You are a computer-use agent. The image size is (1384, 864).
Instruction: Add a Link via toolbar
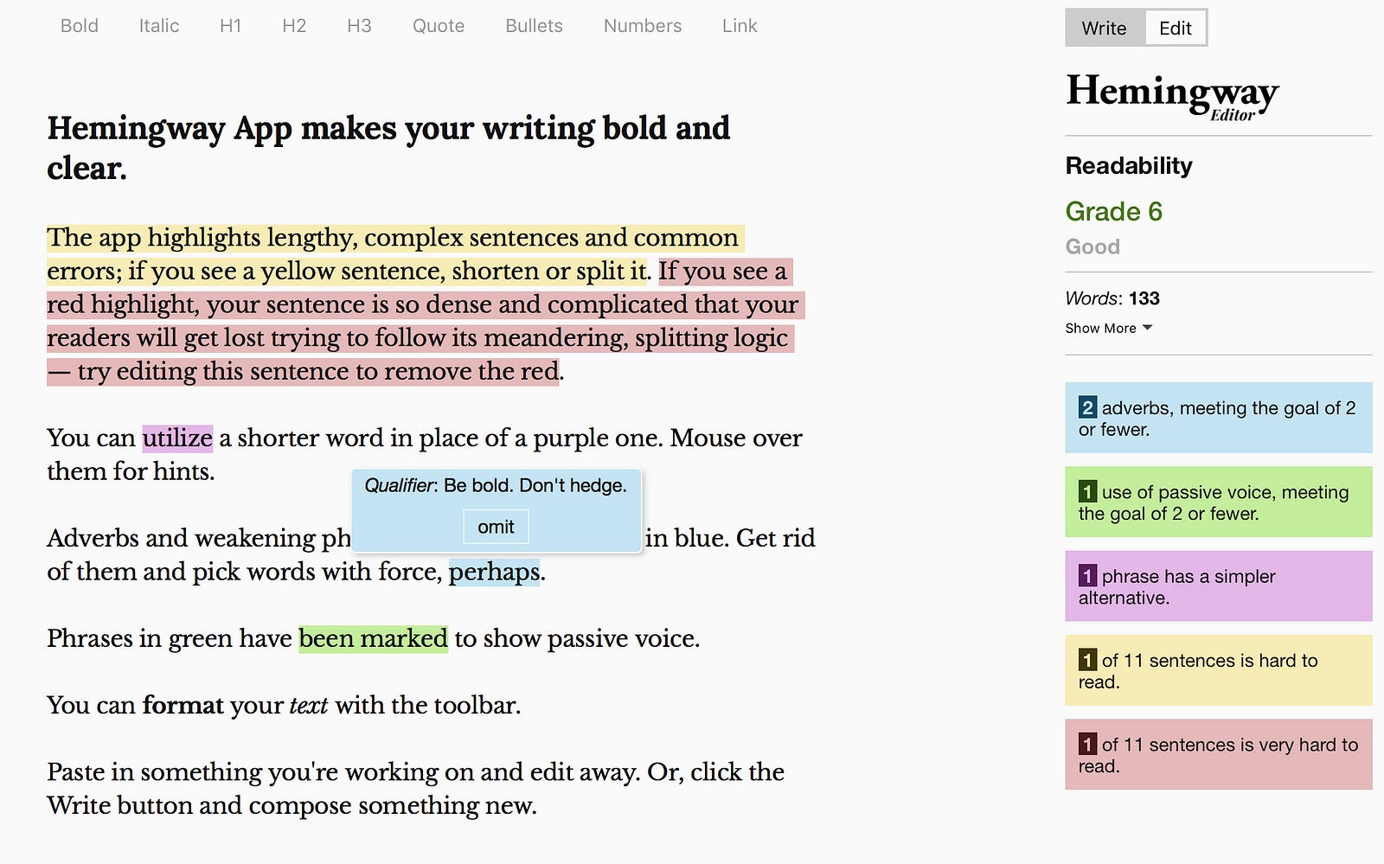point(740,26)
